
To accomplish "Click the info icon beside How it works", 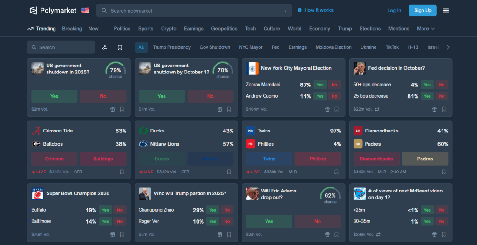I will click(x=300, y=10).
